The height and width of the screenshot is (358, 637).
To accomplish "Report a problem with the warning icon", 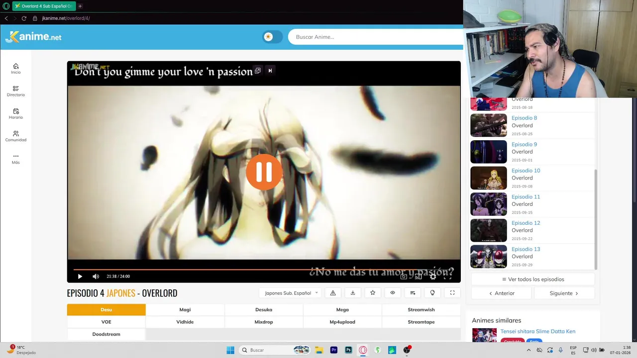I will click(333, 293).
